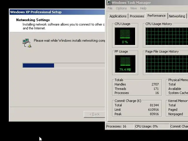Click the Processes value 16 under Totals
Screen dimensions: 188x141
[157, 93]
